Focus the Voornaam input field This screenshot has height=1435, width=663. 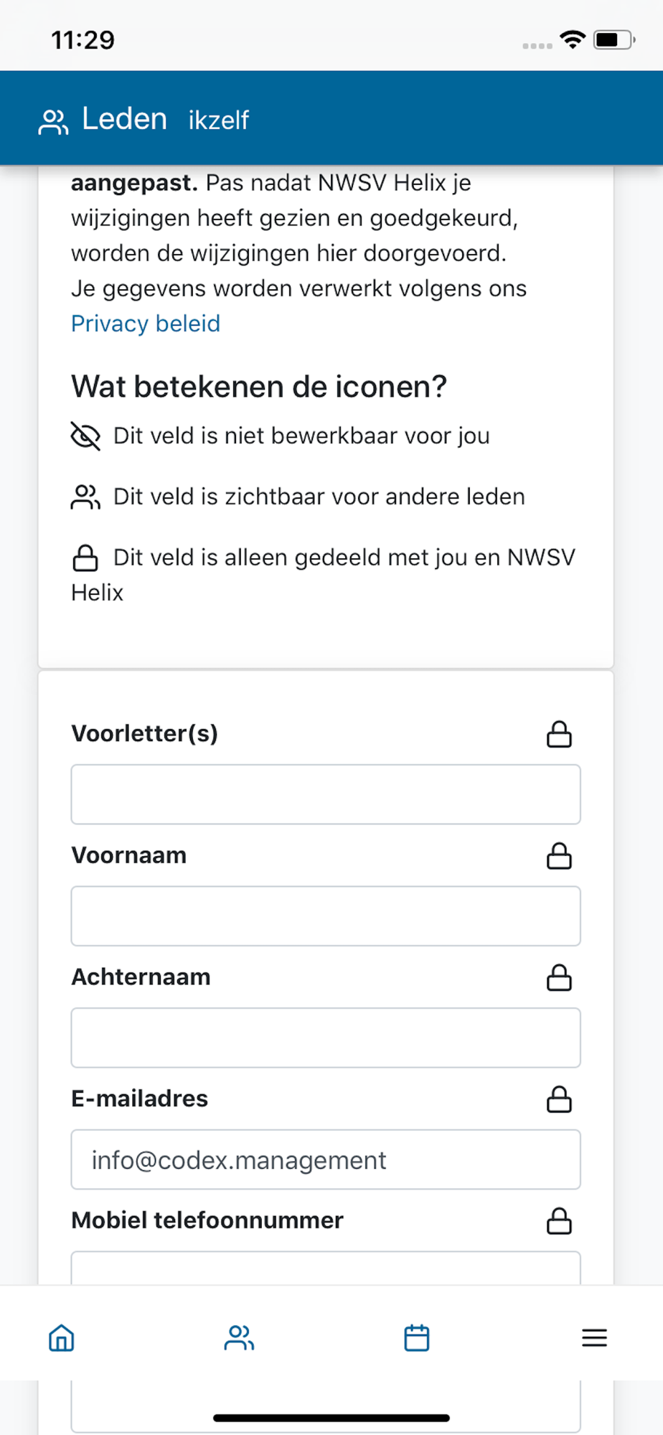pos(326,916)
